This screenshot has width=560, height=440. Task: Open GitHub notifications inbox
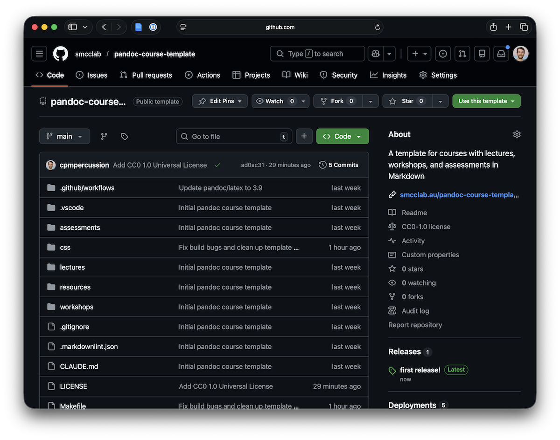click(x=501, y=53)
